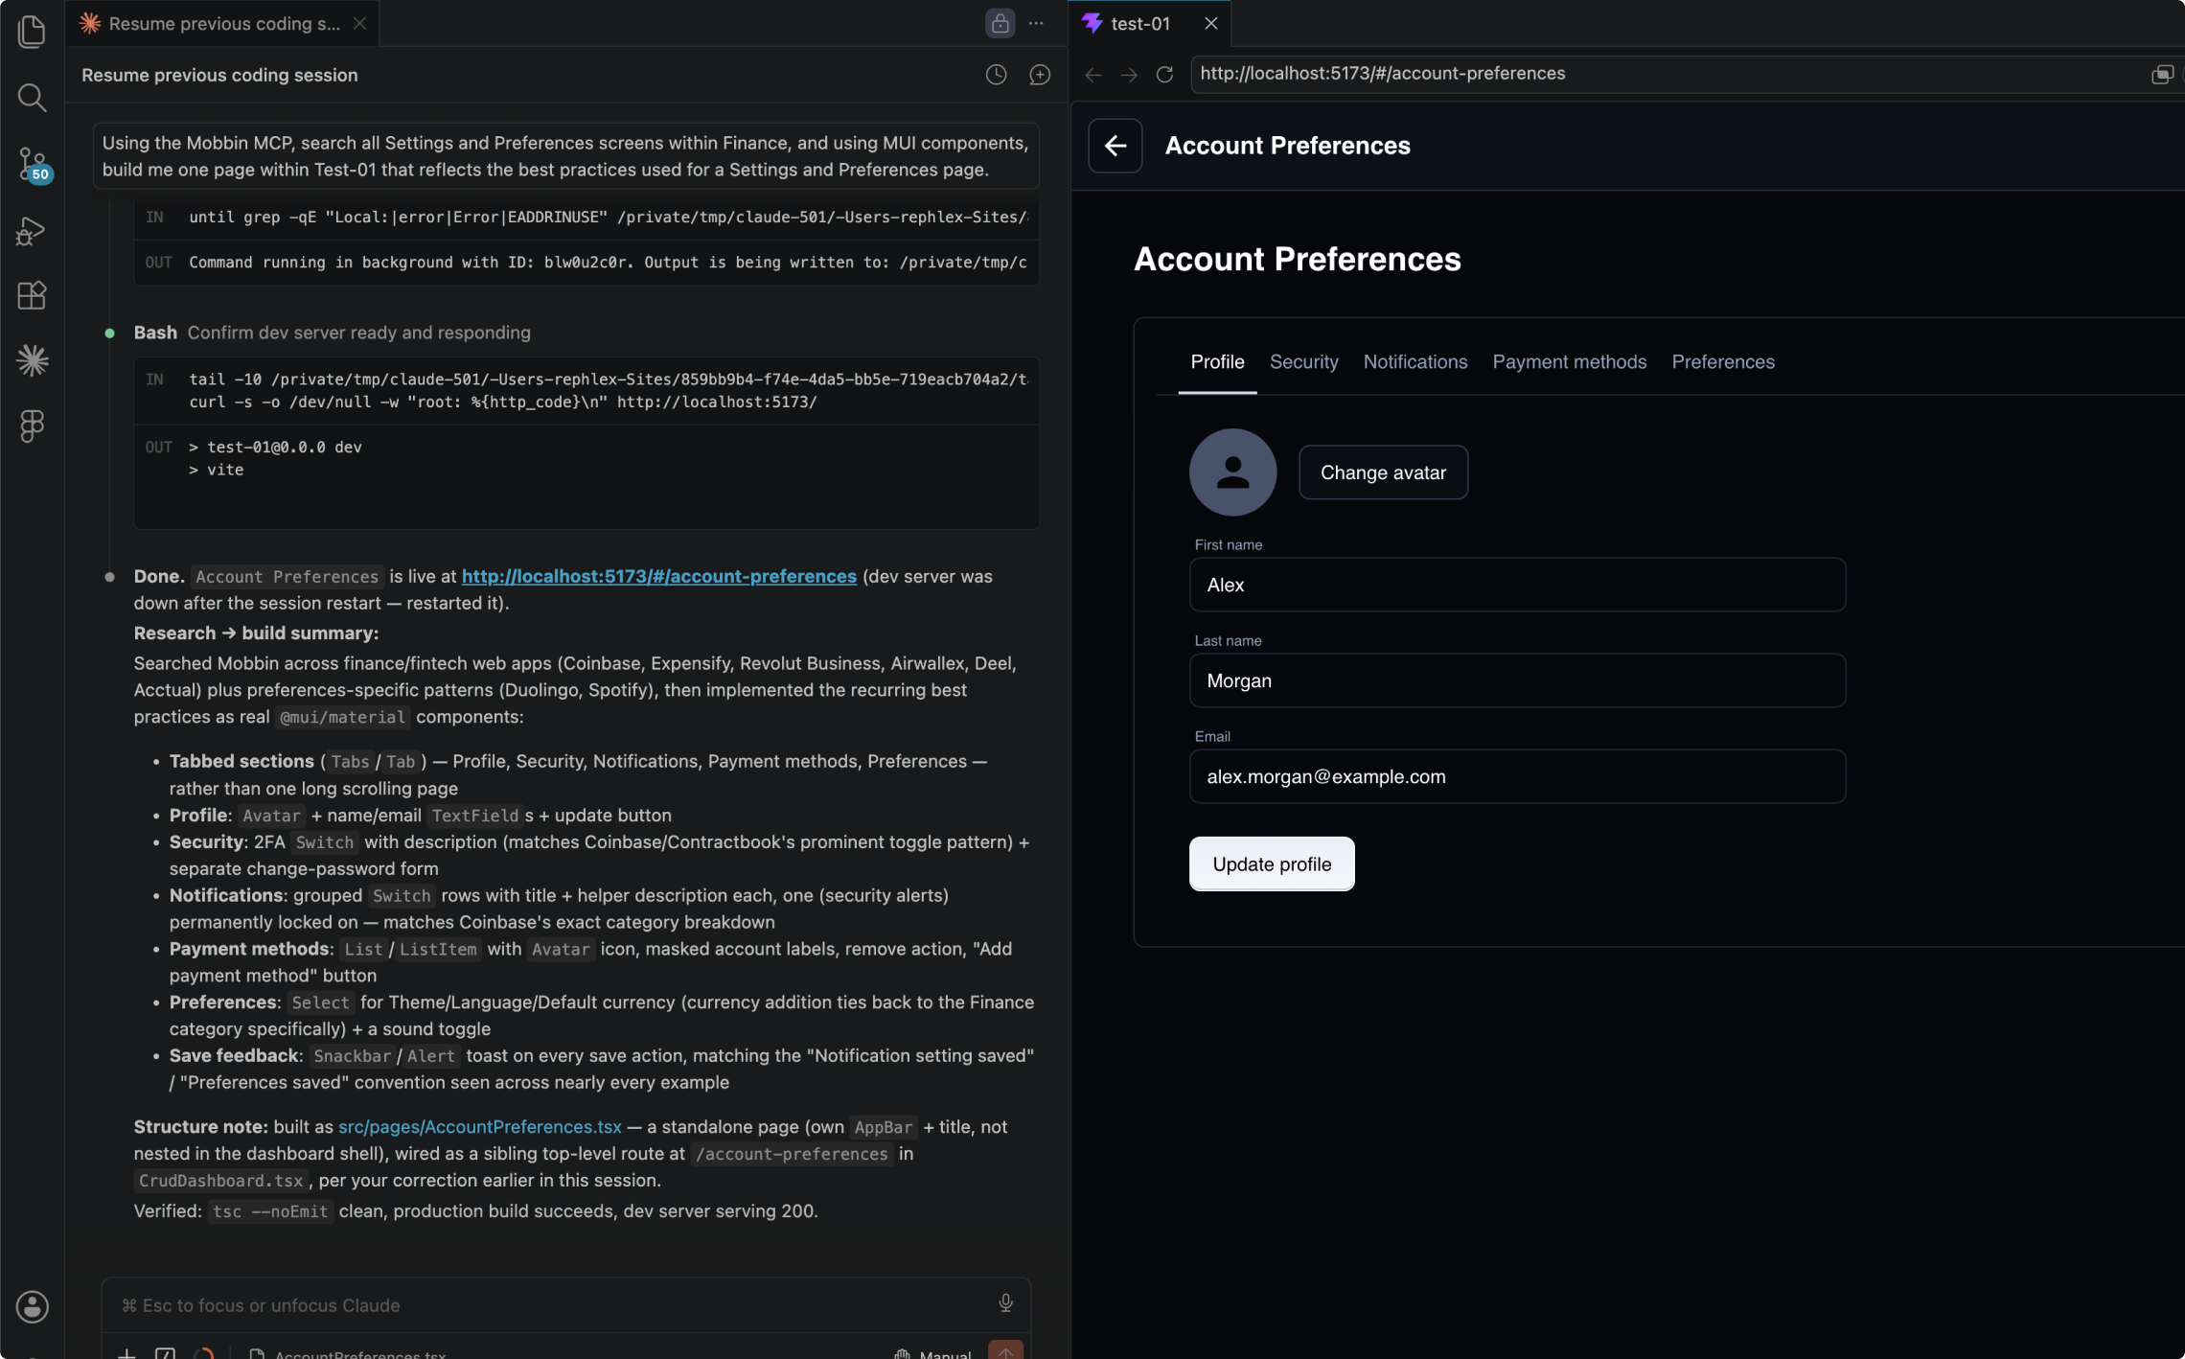Click the First name field with Alex
Image resolution: width=2185 pixels, height=1359 pixels.
click(x=1517, y=585)
